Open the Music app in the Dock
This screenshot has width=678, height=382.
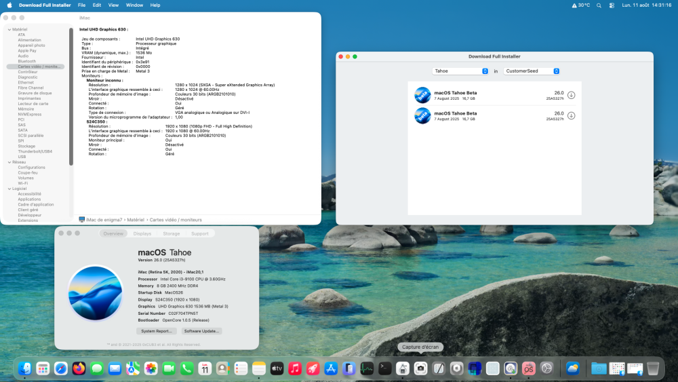tap(295, 368)
